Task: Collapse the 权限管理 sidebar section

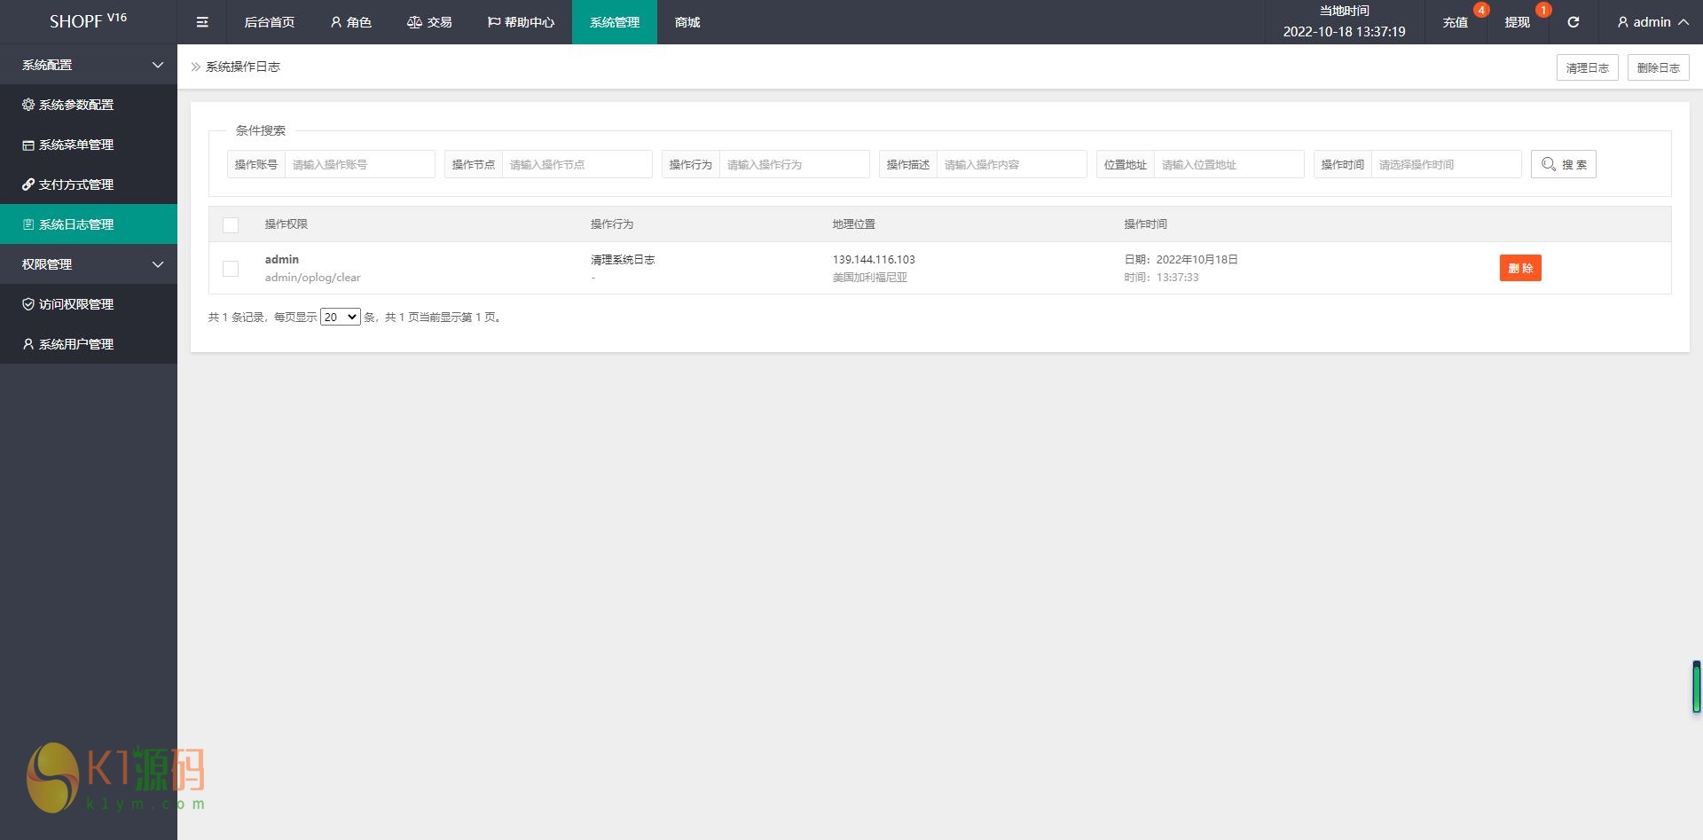Action: pyautogui.click(x=89, y=264)
